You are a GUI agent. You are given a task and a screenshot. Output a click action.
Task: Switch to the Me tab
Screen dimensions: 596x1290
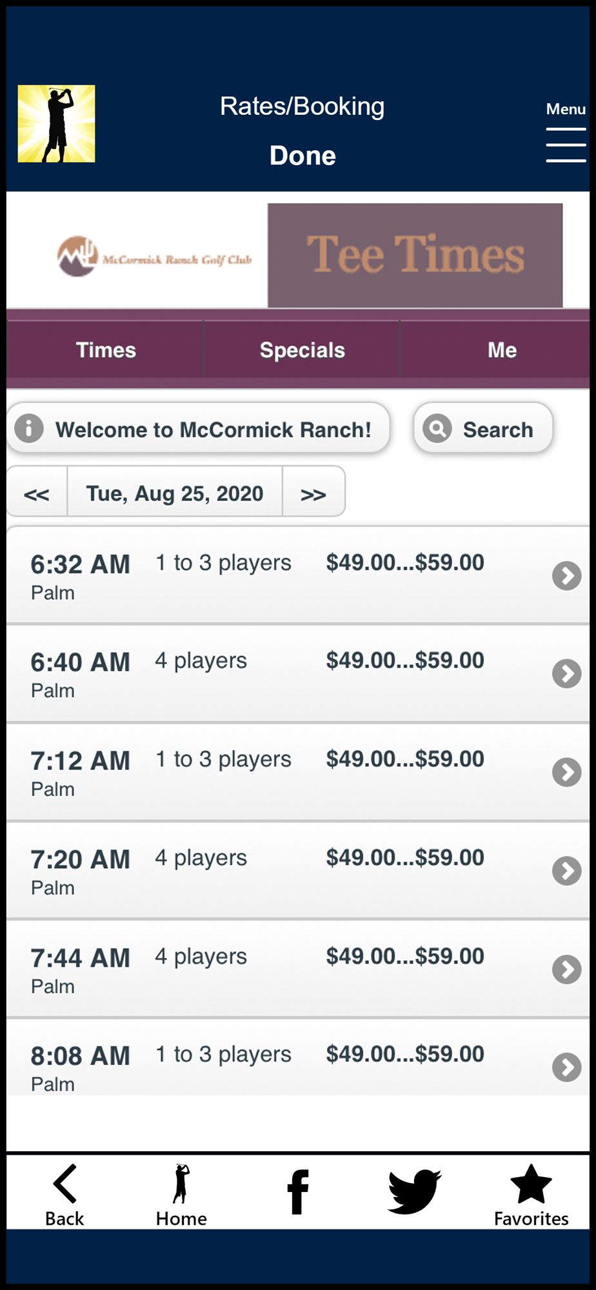pyautogui.click(x=502, y=350)
